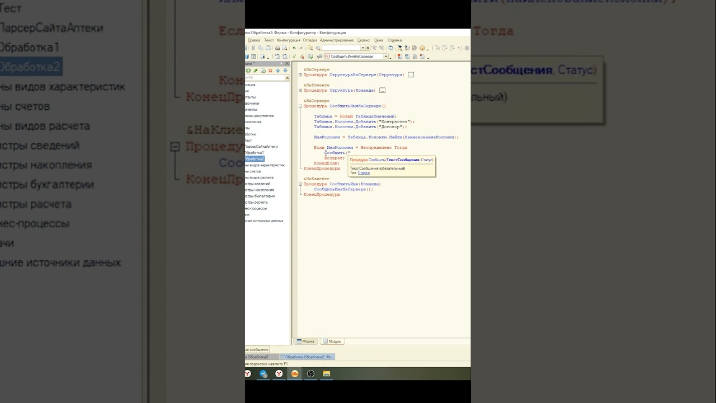Select Обработка1 in the configuration tree
The image size is (716, 403).
tap(254, 153)
